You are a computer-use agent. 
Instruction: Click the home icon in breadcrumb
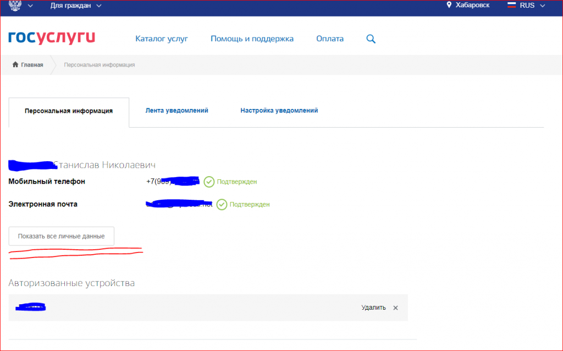coord(15,65)
